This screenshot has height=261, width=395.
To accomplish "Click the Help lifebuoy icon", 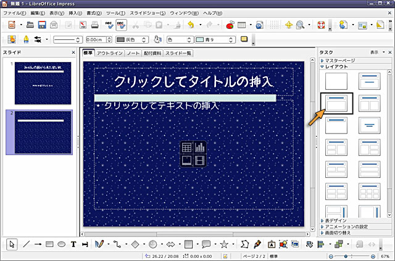I will point(320,25).
